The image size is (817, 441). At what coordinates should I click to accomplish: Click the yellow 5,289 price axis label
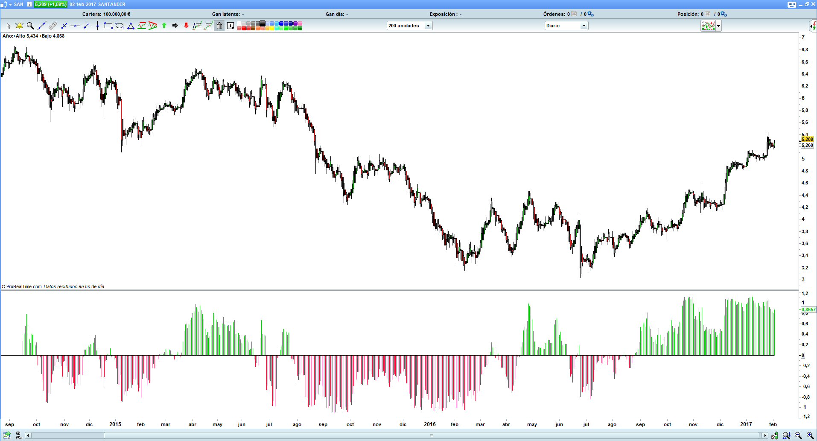[x=807, y=139]
